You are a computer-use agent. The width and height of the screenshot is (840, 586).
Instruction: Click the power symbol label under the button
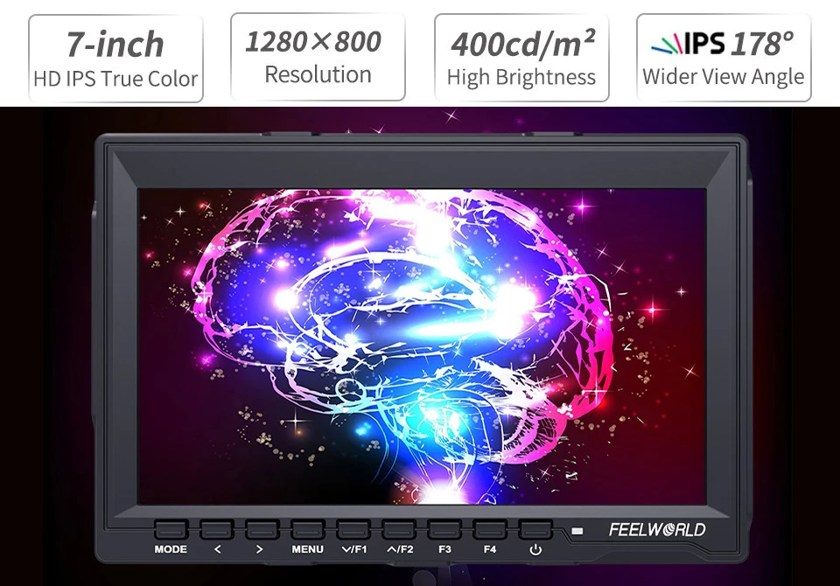[x=535, y=550]
